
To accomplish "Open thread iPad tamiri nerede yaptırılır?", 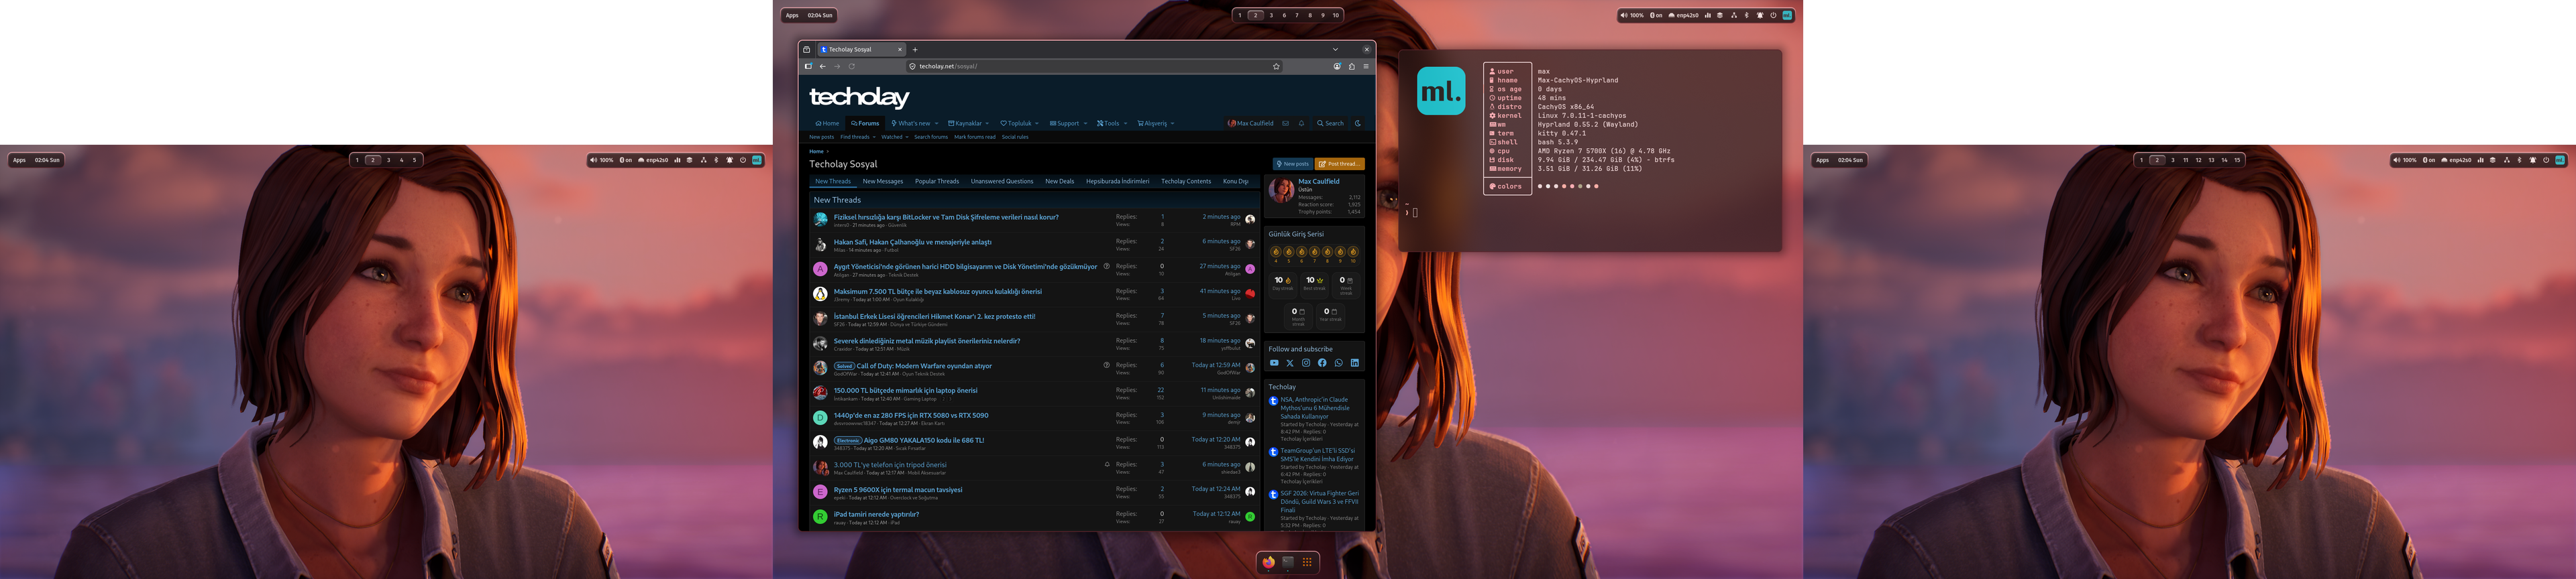I will (876, 515).
